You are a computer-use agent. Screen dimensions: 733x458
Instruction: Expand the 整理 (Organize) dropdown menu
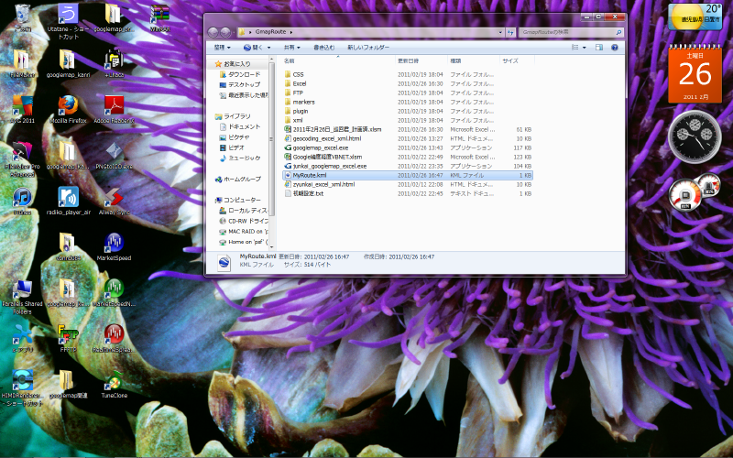(x=223, y=46)
